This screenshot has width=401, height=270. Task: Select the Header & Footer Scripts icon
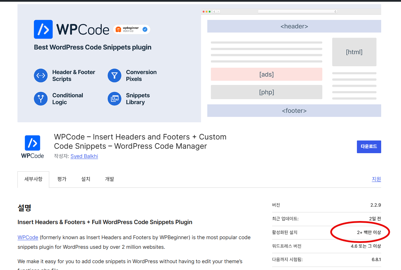point(41,75)
